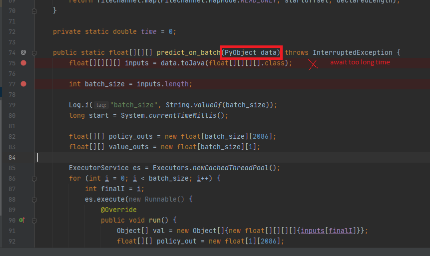Screen dimensions: 430x256
Task: Click the toJava call on line 75
Action: [192, 63]
